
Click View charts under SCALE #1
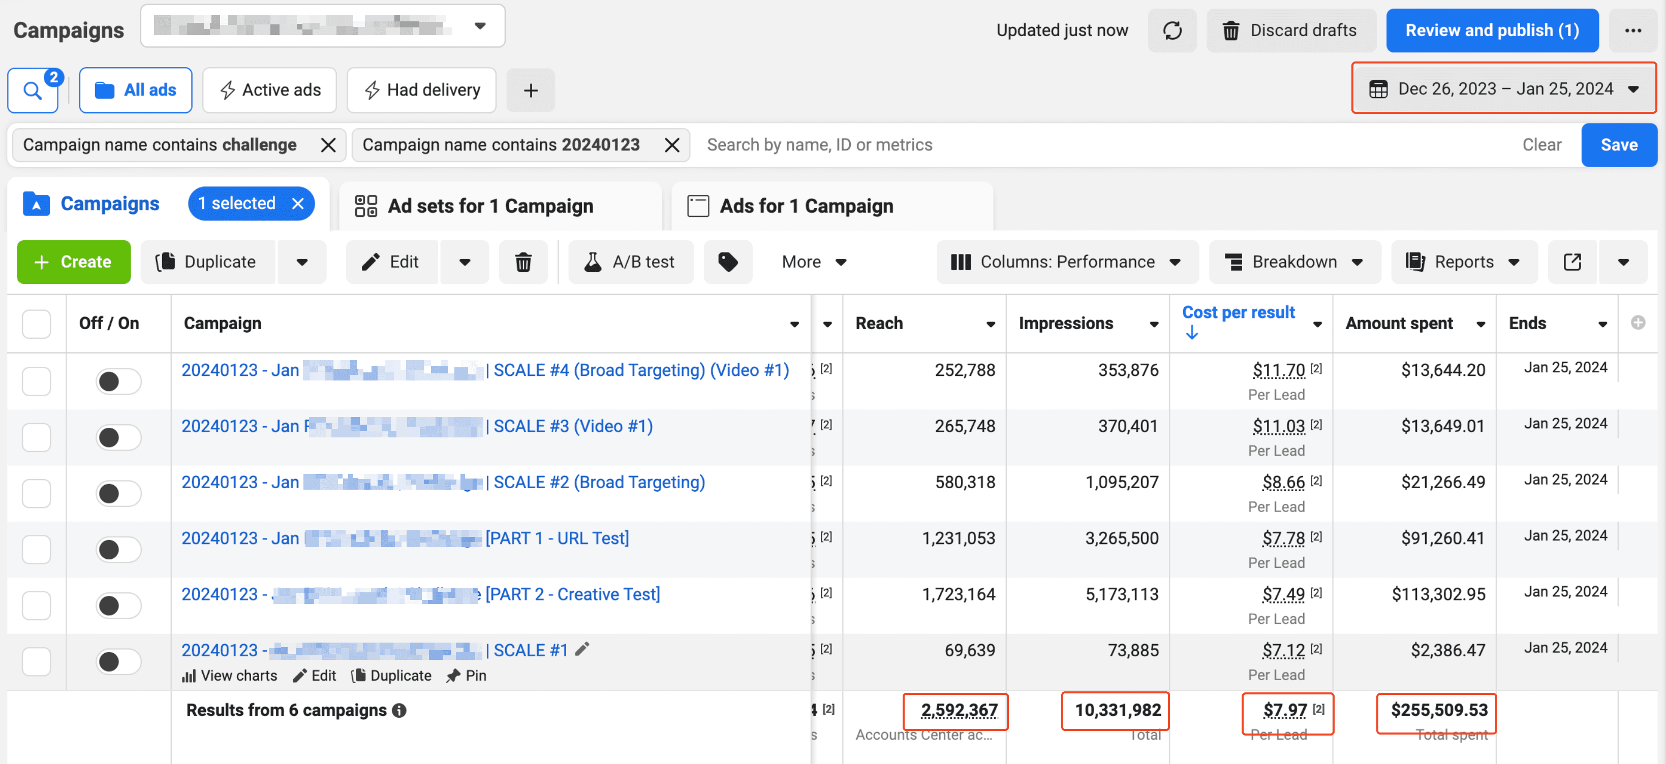(230, 676)
